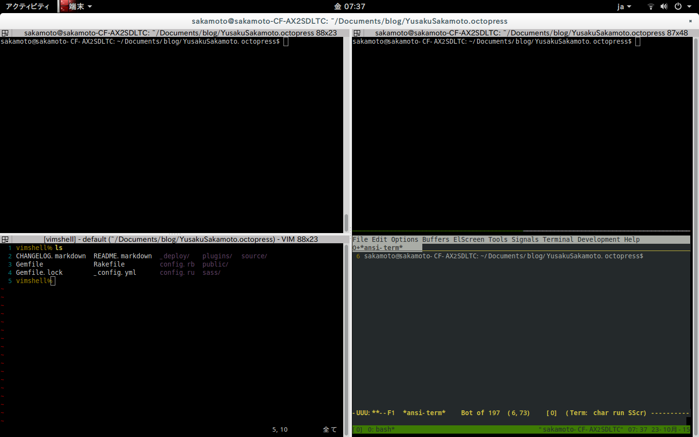The height and width of the screenshot is (437, 699).
Task: Click the top-right terminal prompt line
Action: click(492, 41)
